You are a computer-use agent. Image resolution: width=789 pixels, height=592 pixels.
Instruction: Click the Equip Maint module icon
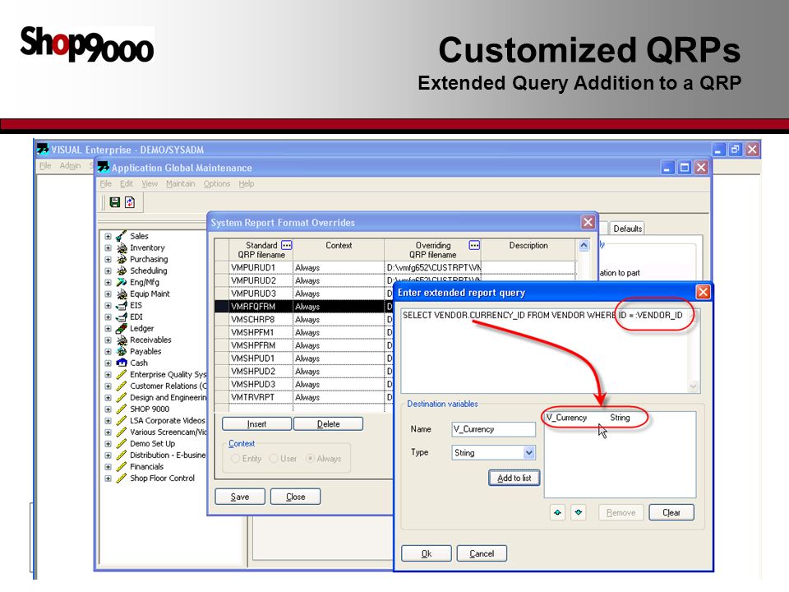(x=122, y=294)
